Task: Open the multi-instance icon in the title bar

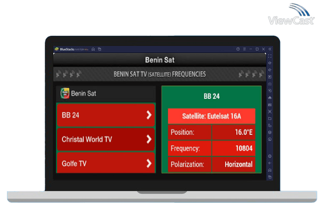Action: [100, 49]
